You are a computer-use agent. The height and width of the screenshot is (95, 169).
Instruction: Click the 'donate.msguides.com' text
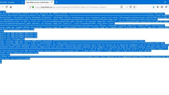coord(76,47)
